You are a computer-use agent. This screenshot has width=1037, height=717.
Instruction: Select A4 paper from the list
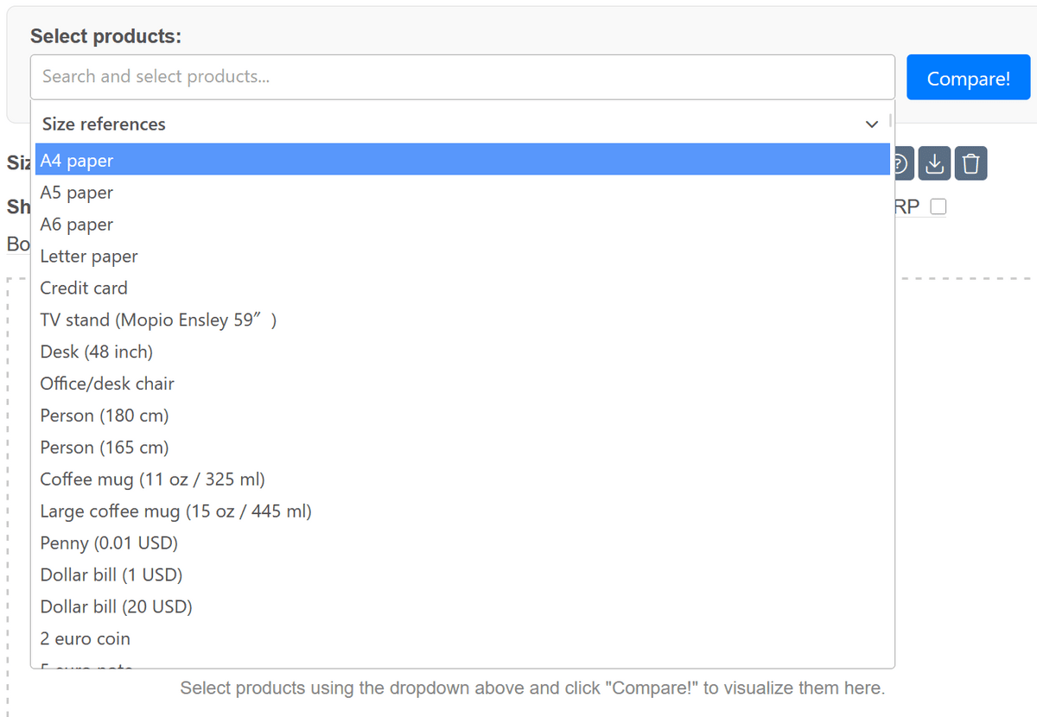(x=77, y=161)
